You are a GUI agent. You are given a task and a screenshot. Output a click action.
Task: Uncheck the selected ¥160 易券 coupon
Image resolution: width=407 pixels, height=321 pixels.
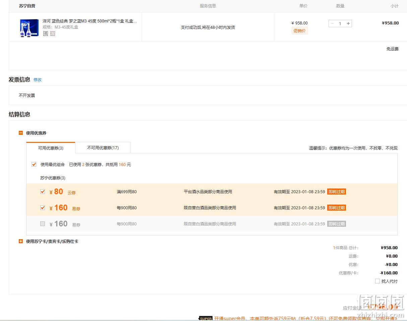click(43, 208)
